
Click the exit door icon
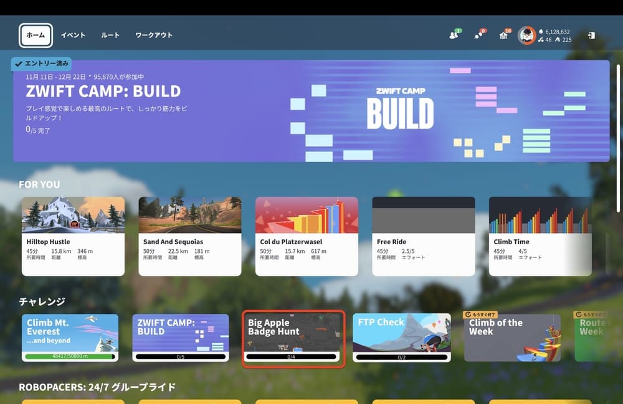tap(591, 35)
